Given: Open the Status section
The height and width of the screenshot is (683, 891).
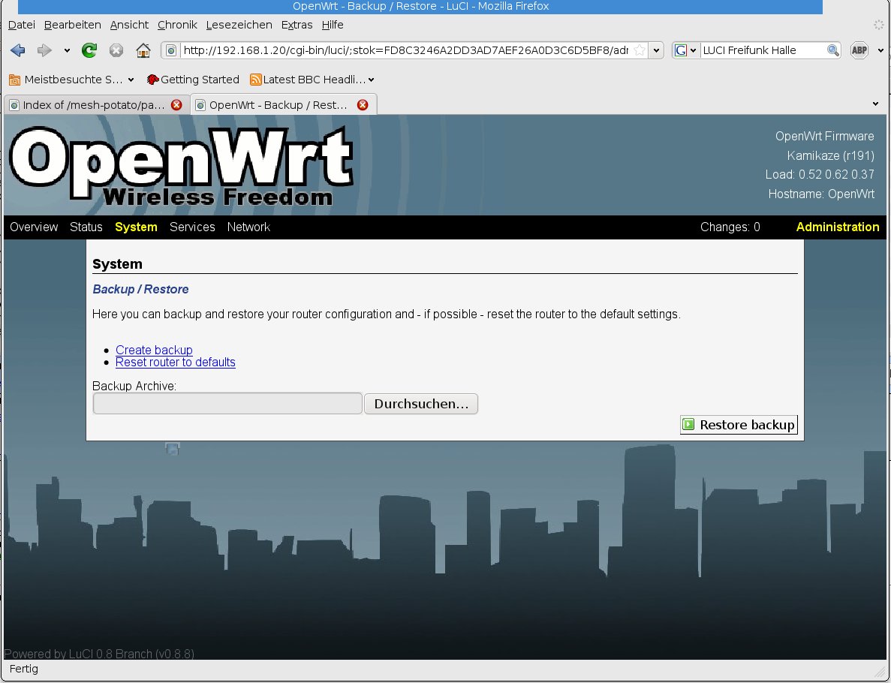Looking at the screenshot, I should click(x=86, y=227).
